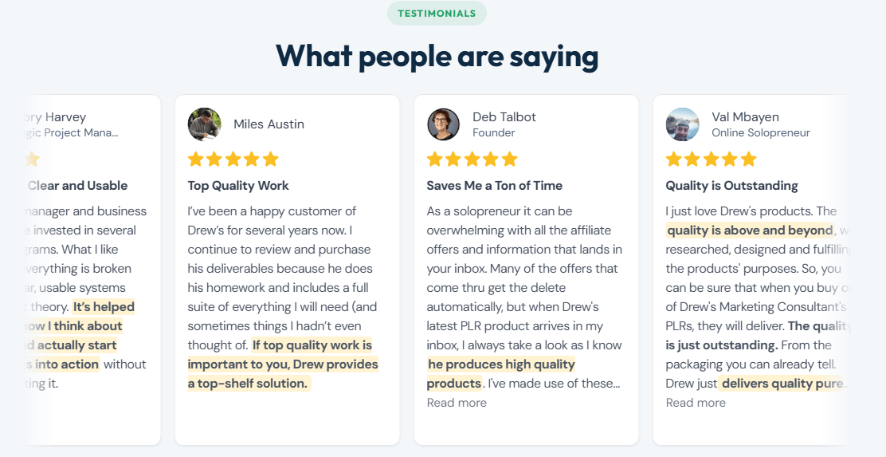Viewport: 886px width, 457px height.
Task: Expand Val Mbayen's review with Read more
Action: 696,403
